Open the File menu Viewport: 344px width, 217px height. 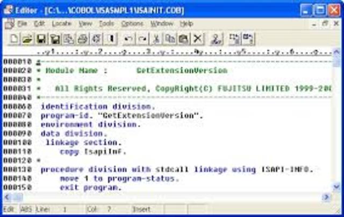coord(22,24)
